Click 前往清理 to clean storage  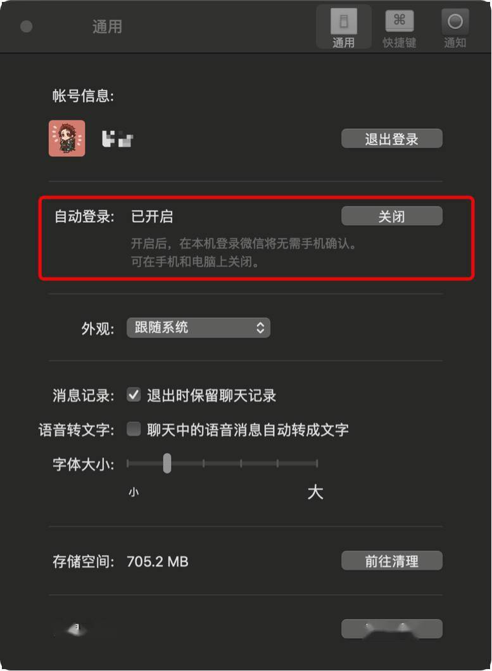[391, 561]
